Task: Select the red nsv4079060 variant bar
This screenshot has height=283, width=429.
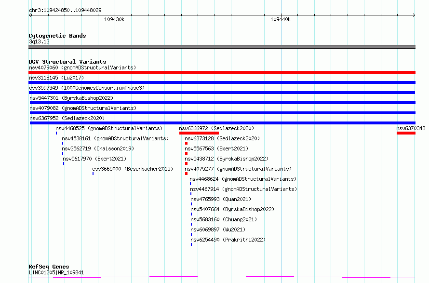Action: (222, 72)
